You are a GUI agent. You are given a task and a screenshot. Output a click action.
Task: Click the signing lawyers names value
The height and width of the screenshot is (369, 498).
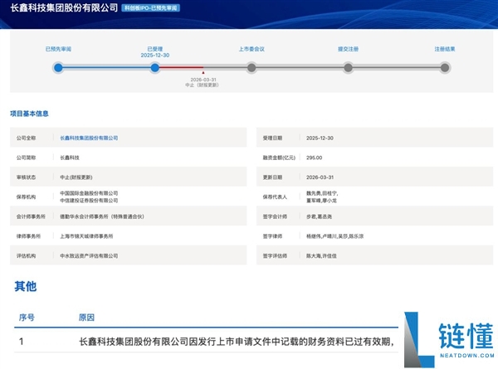coord(335,236)
